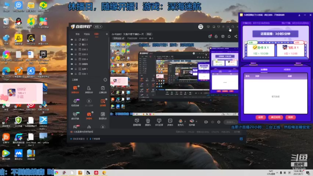Screen dimensions: 313x176
Task: Switch to 减播榜 tab in gift box window
Action: (x=287, y=70)
